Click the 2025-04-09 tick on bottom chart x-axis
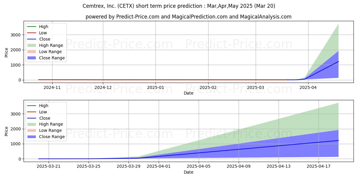Viewport: 358px width, 179px height. (x=239, y=166)
